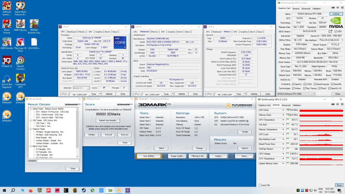Image resolution: width=345 pixels, height=194 pixels.
Task: Open the Memory Clock sensor dropdown
Action: [x=283, y=115]
